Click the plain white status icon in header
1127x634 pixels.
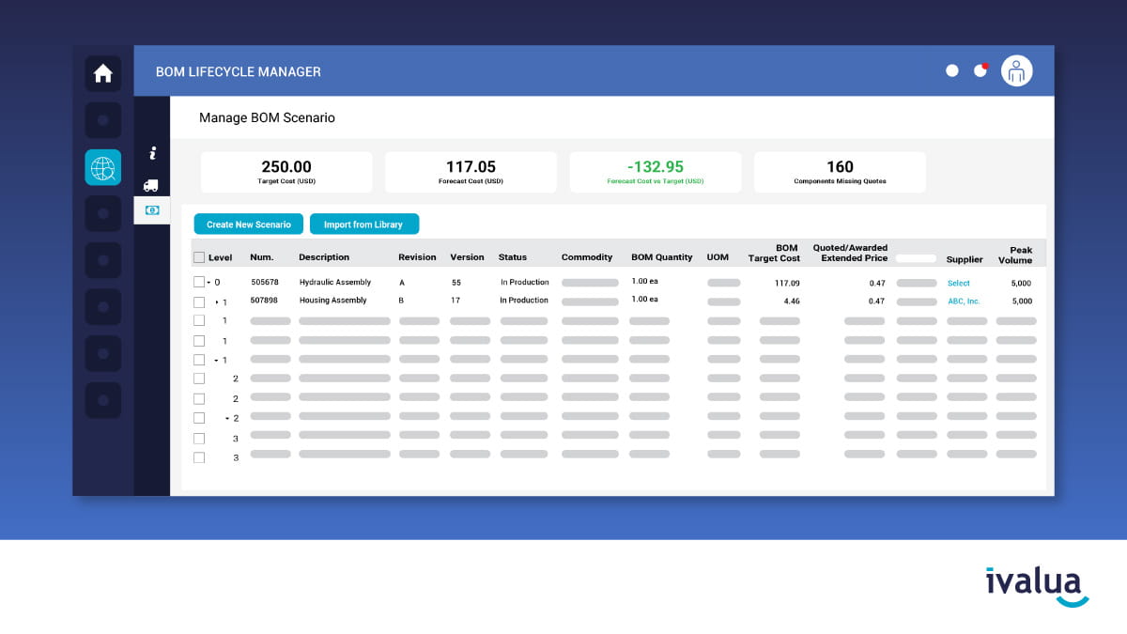pos(951,70)
